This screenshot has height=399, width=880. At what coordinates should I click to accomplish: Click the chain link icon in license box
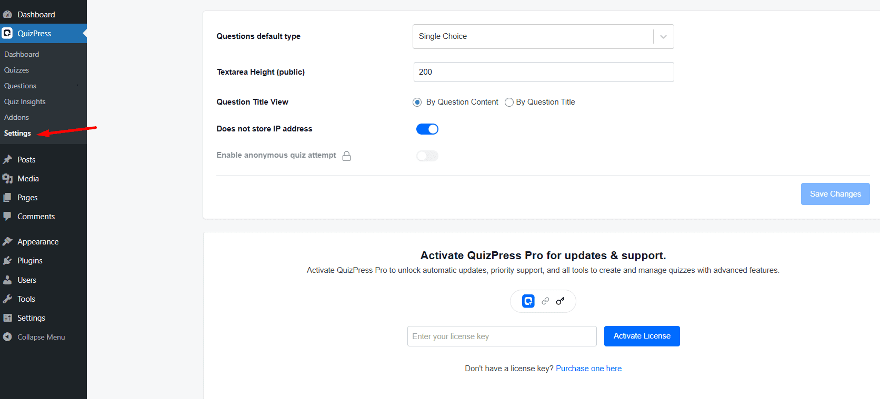tap(545, 301)
